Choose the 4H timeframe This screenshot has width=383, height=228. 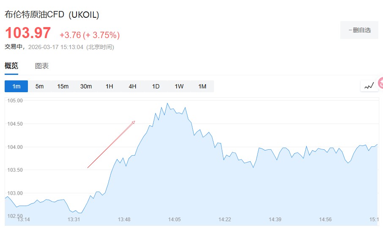132,86
